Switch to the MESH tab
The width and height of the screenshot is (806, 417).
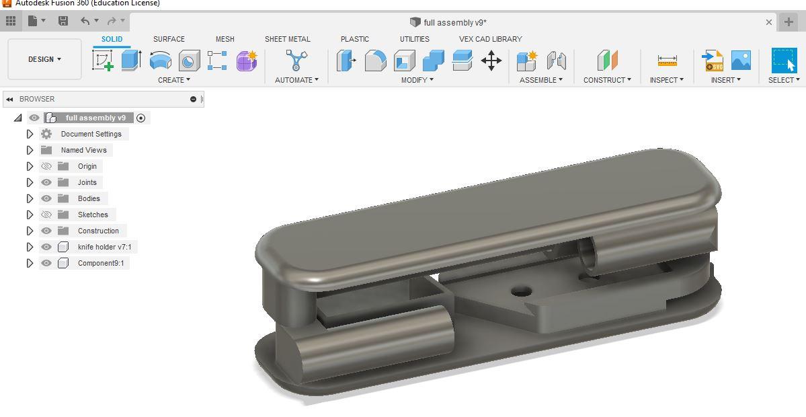225,39
